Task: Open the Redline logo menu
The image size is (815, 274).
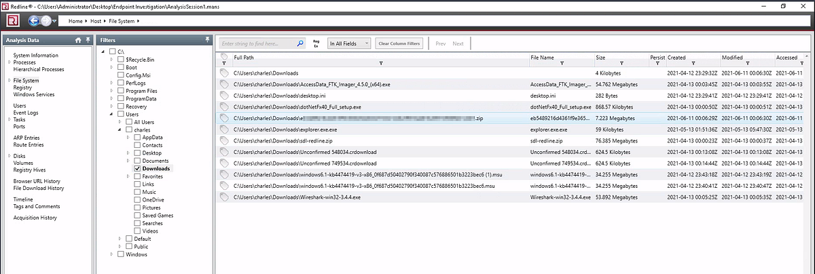Action: (13, 21)
